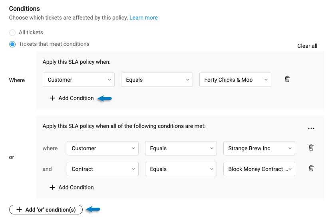This screenshot has height=220, width=332.
Task: Click Add 'or' condition(s) button
Action: point(46,210)
